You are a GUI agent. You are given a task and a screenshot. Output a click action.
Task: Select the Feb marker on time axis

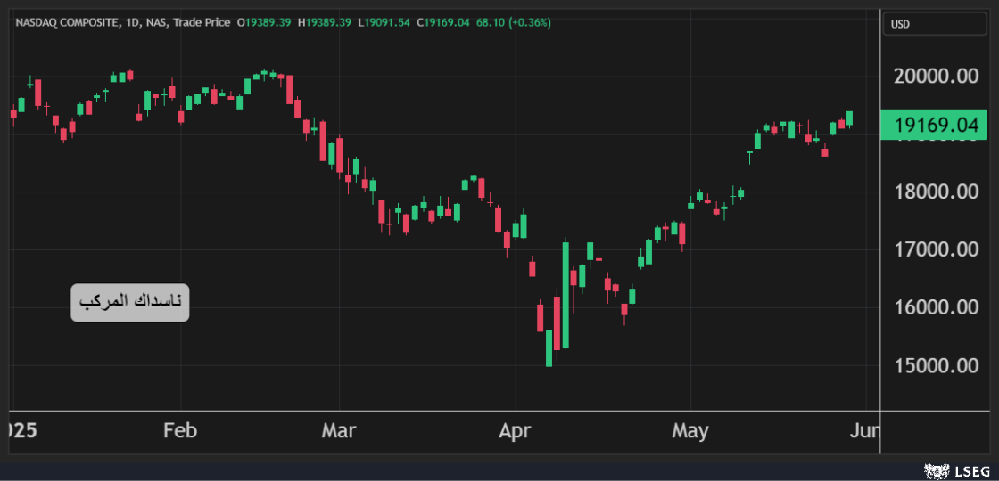179,431
